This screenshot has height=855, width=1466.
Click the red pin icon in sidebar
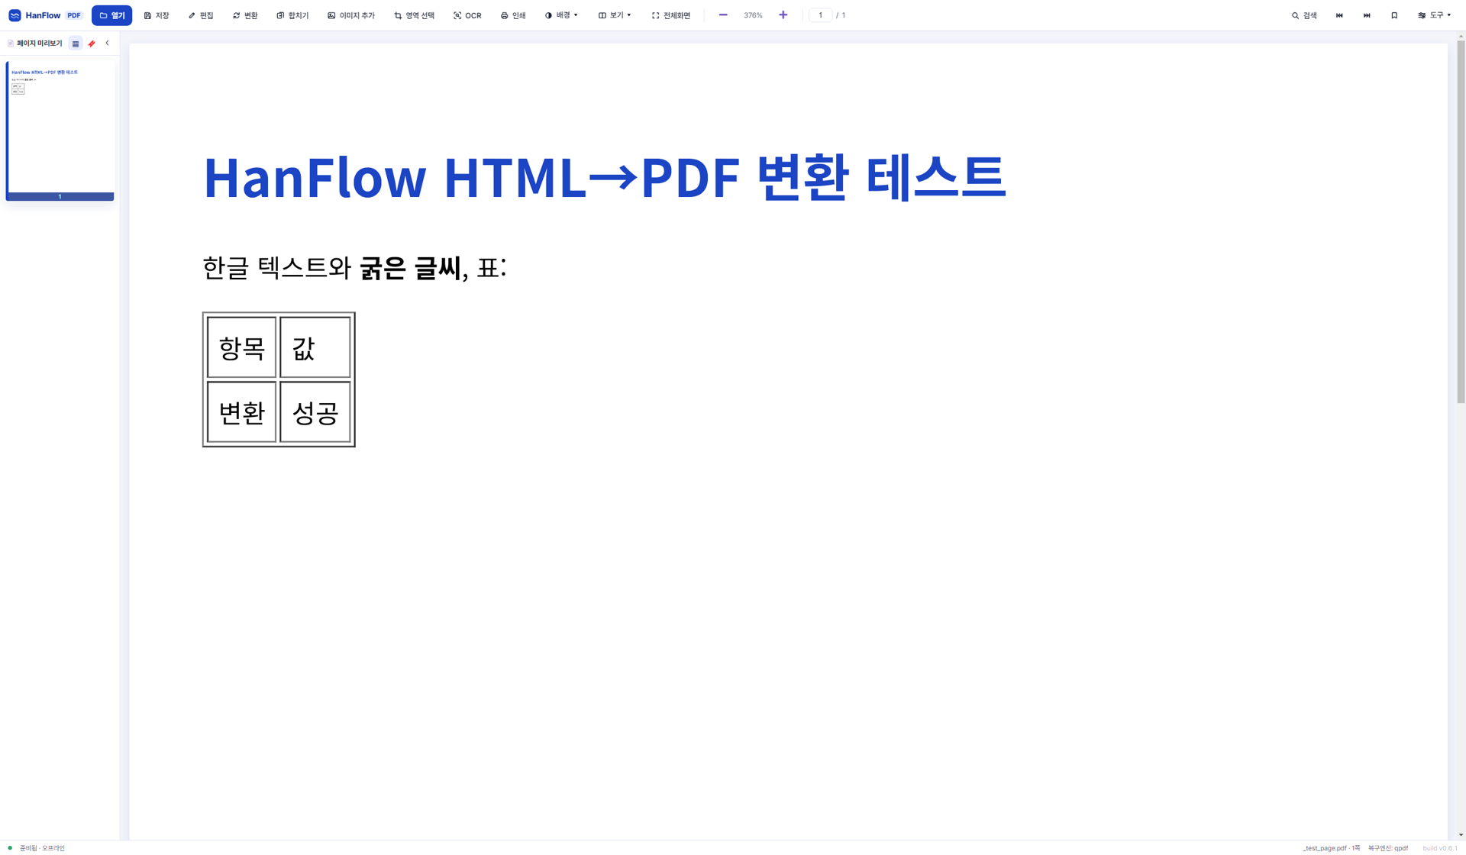(92, 44)
